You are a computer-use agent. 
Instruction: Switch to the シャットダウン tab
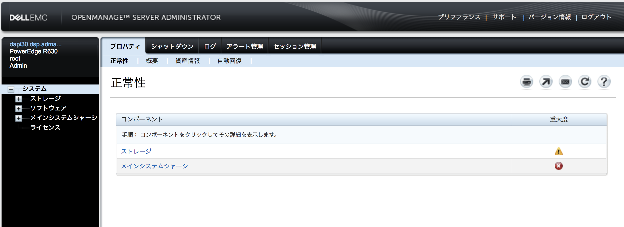point(172,46)
